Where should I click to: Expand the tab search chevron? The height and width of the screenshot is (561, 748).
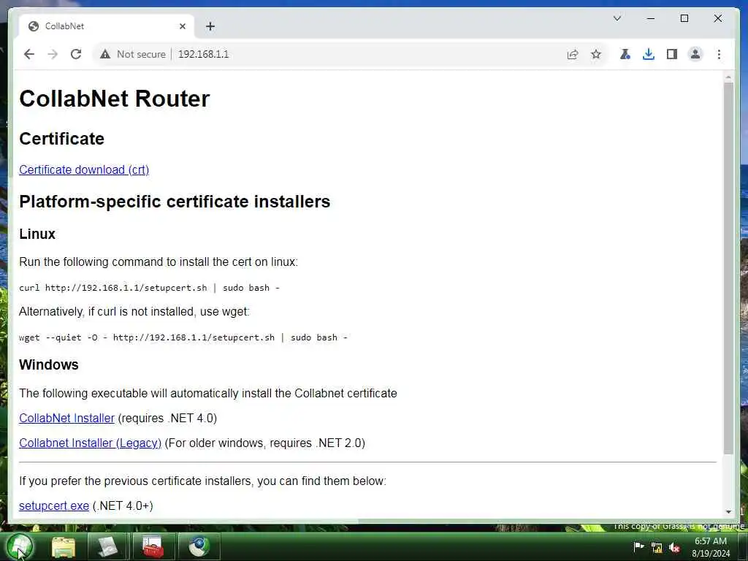coord(617,18)
